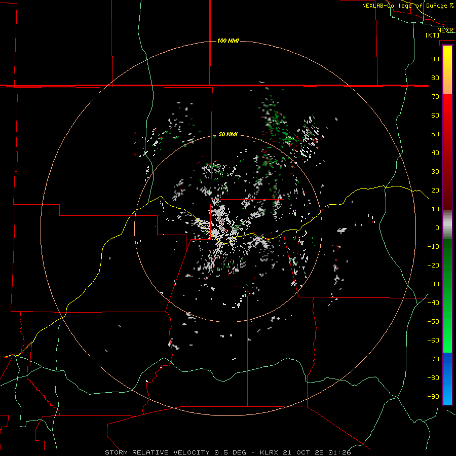Click the 30 value on the velocity scale
456x456 pixels.
[x=435, y=172]
